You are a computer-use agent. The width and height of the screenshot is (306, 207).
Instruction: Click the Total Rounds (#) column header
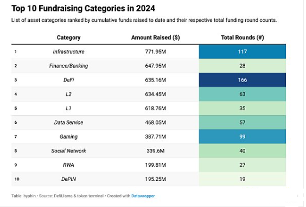tap(243, 37)
